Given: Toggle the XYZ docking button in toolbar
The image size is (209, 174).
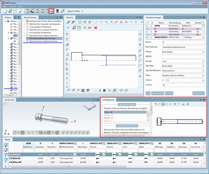Looking at the screenshot, I should [x=42, y=11].
